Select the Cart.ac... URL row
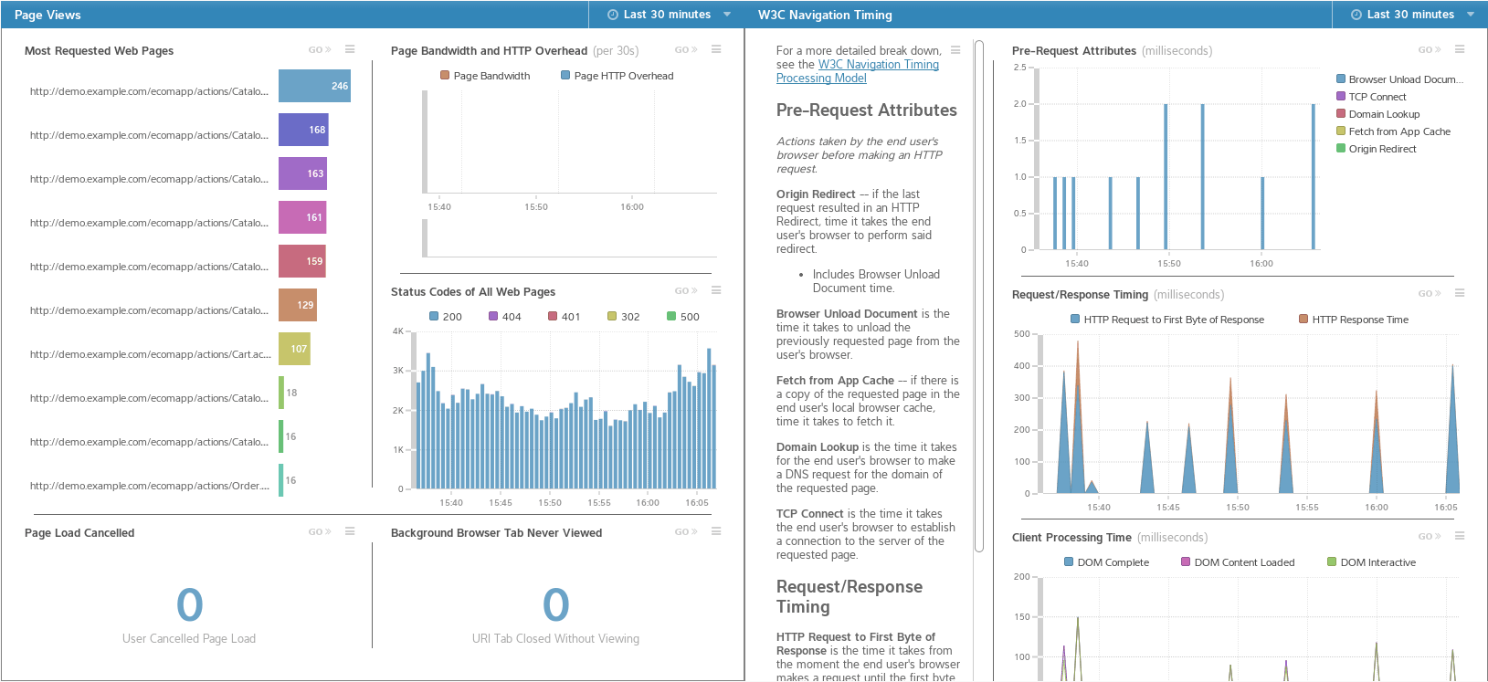The width and height of the screenshot is (1488, 682). click(x=151, y=354)
